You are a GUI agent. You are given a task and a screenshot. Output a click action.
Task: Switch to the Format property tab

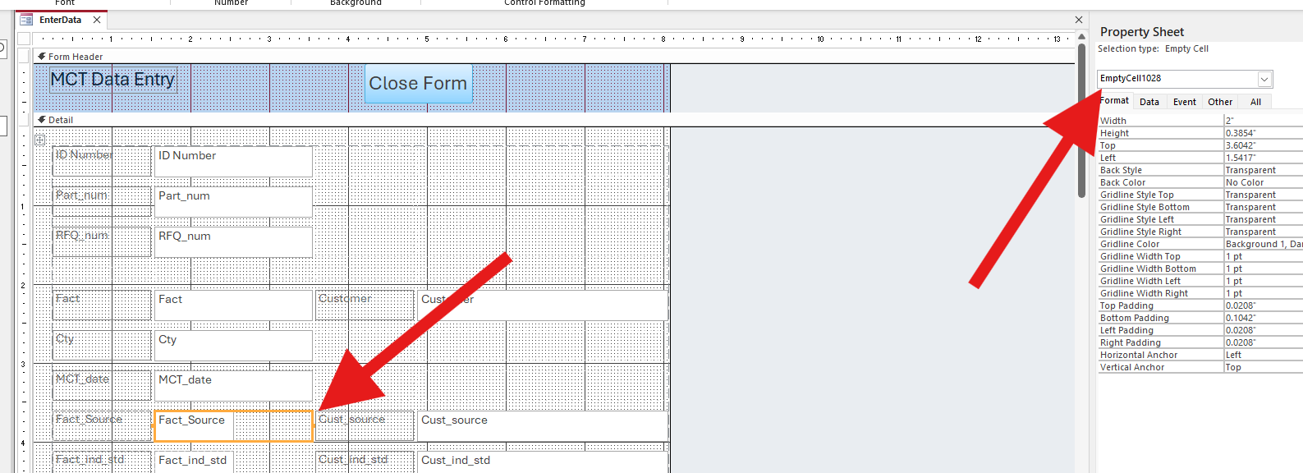(x=1114, y=101)
